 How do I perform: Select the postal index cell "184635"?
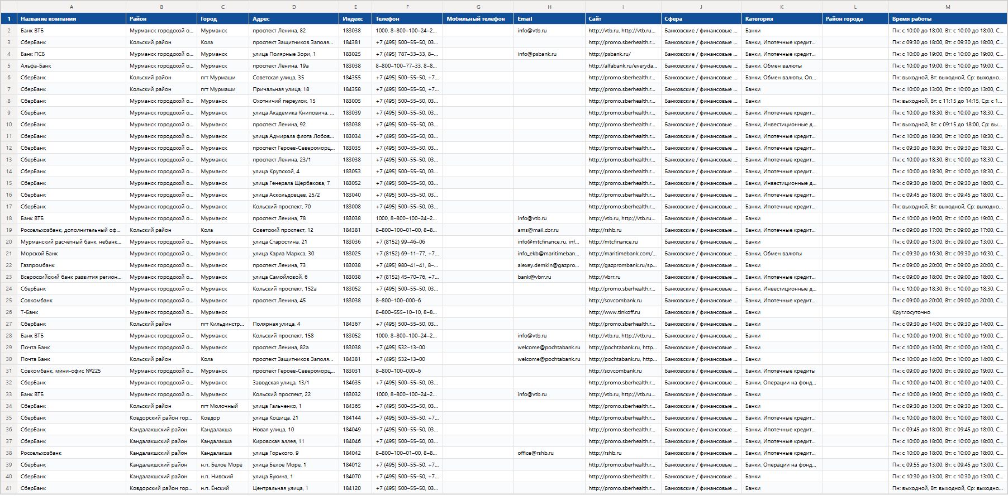click(355, 383)
